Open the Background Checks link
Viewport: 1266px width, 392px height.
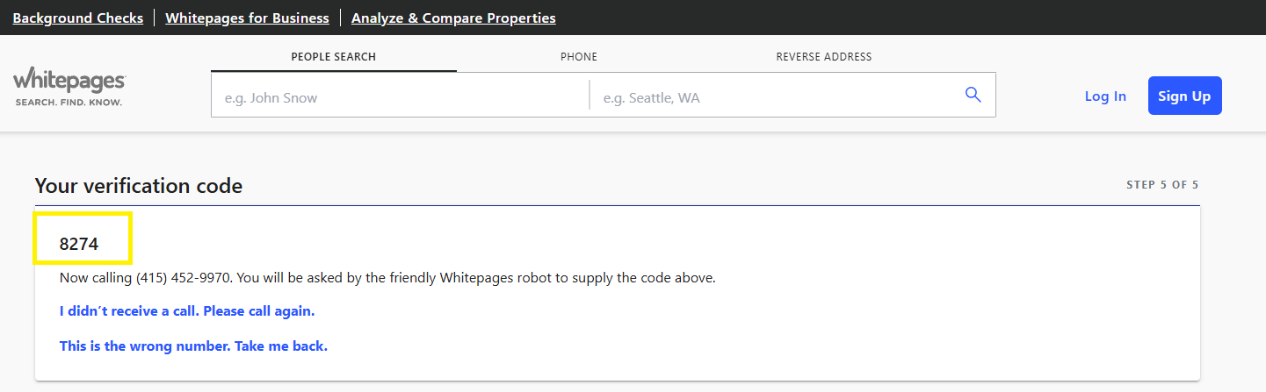coord(78,18)
